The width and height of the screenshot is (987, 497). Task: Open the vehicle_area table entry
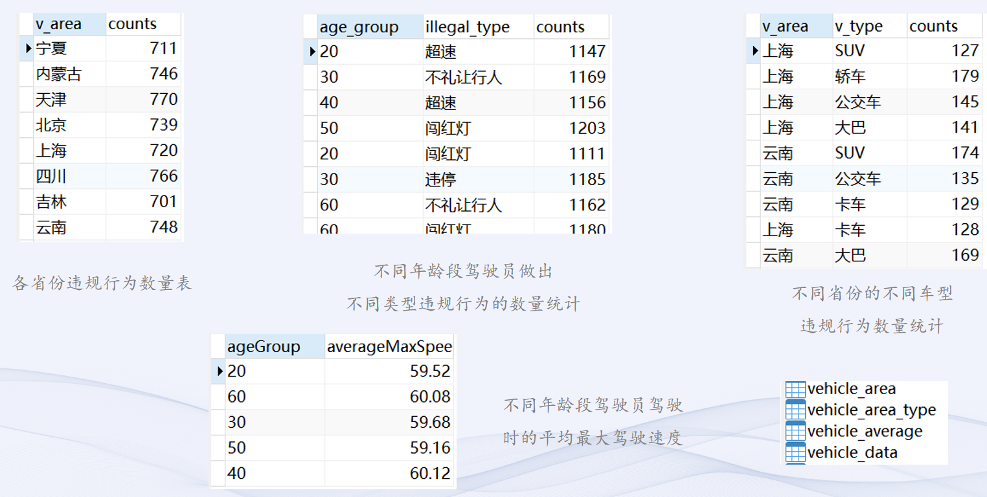click(852, 390)
